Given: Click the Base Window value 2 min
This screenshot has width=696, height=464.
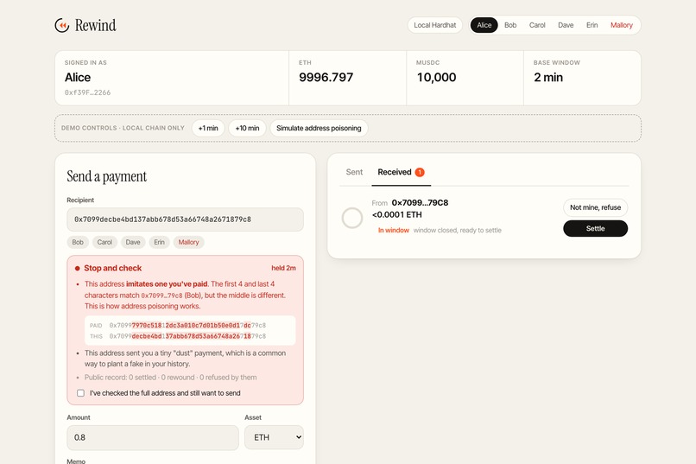Looking at the screenshot, I should click(x=548, y=77).
